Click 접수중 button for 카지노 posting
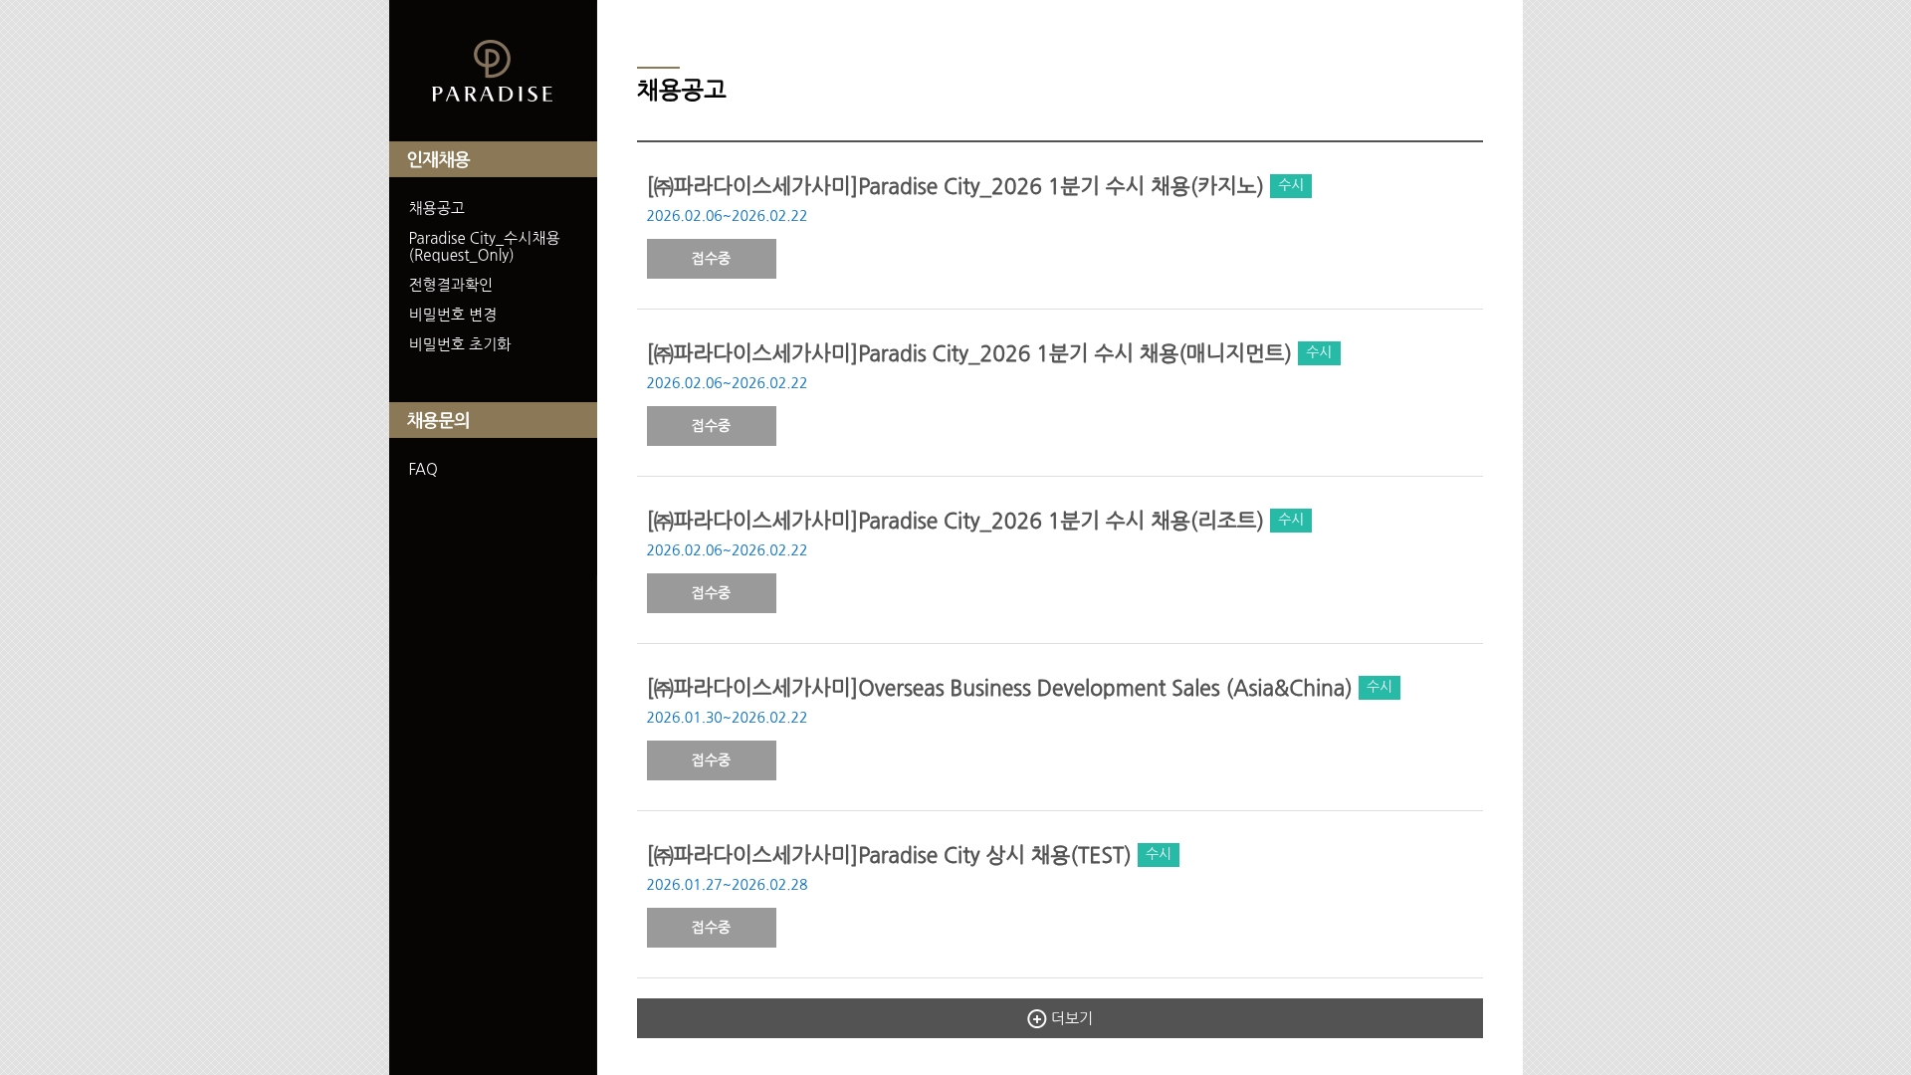This screenshot has height=1075, width=1911. tap(711, 259)
